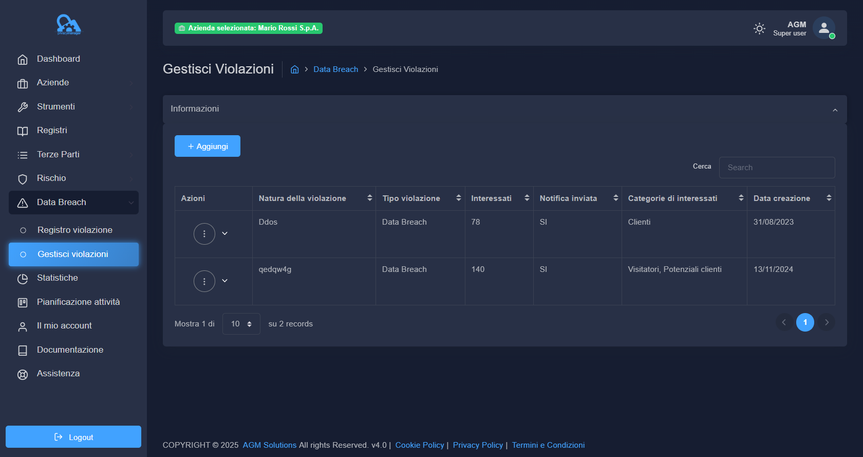Screen dimensions: 863x457
Task: Open actions menu for Ddos row
Action: click(x=204, y=234)
